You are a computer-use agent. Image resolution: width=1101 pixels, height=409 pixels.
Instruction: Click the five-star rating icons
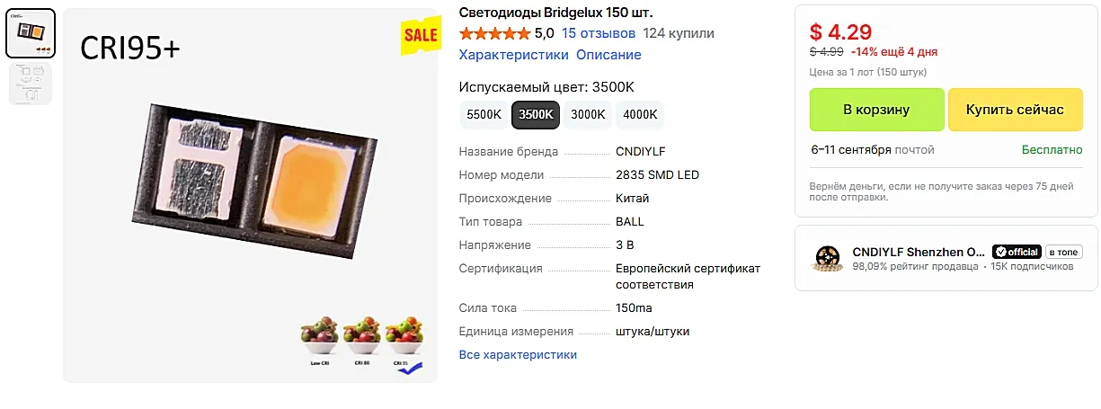click(x=494, y=33)
